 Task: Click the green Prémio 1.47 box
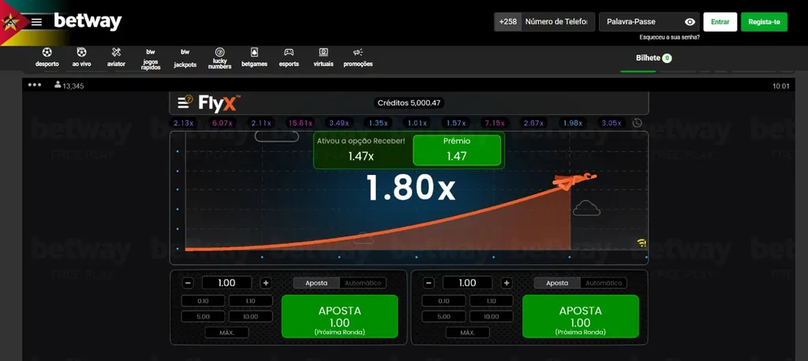pos(457,150)
